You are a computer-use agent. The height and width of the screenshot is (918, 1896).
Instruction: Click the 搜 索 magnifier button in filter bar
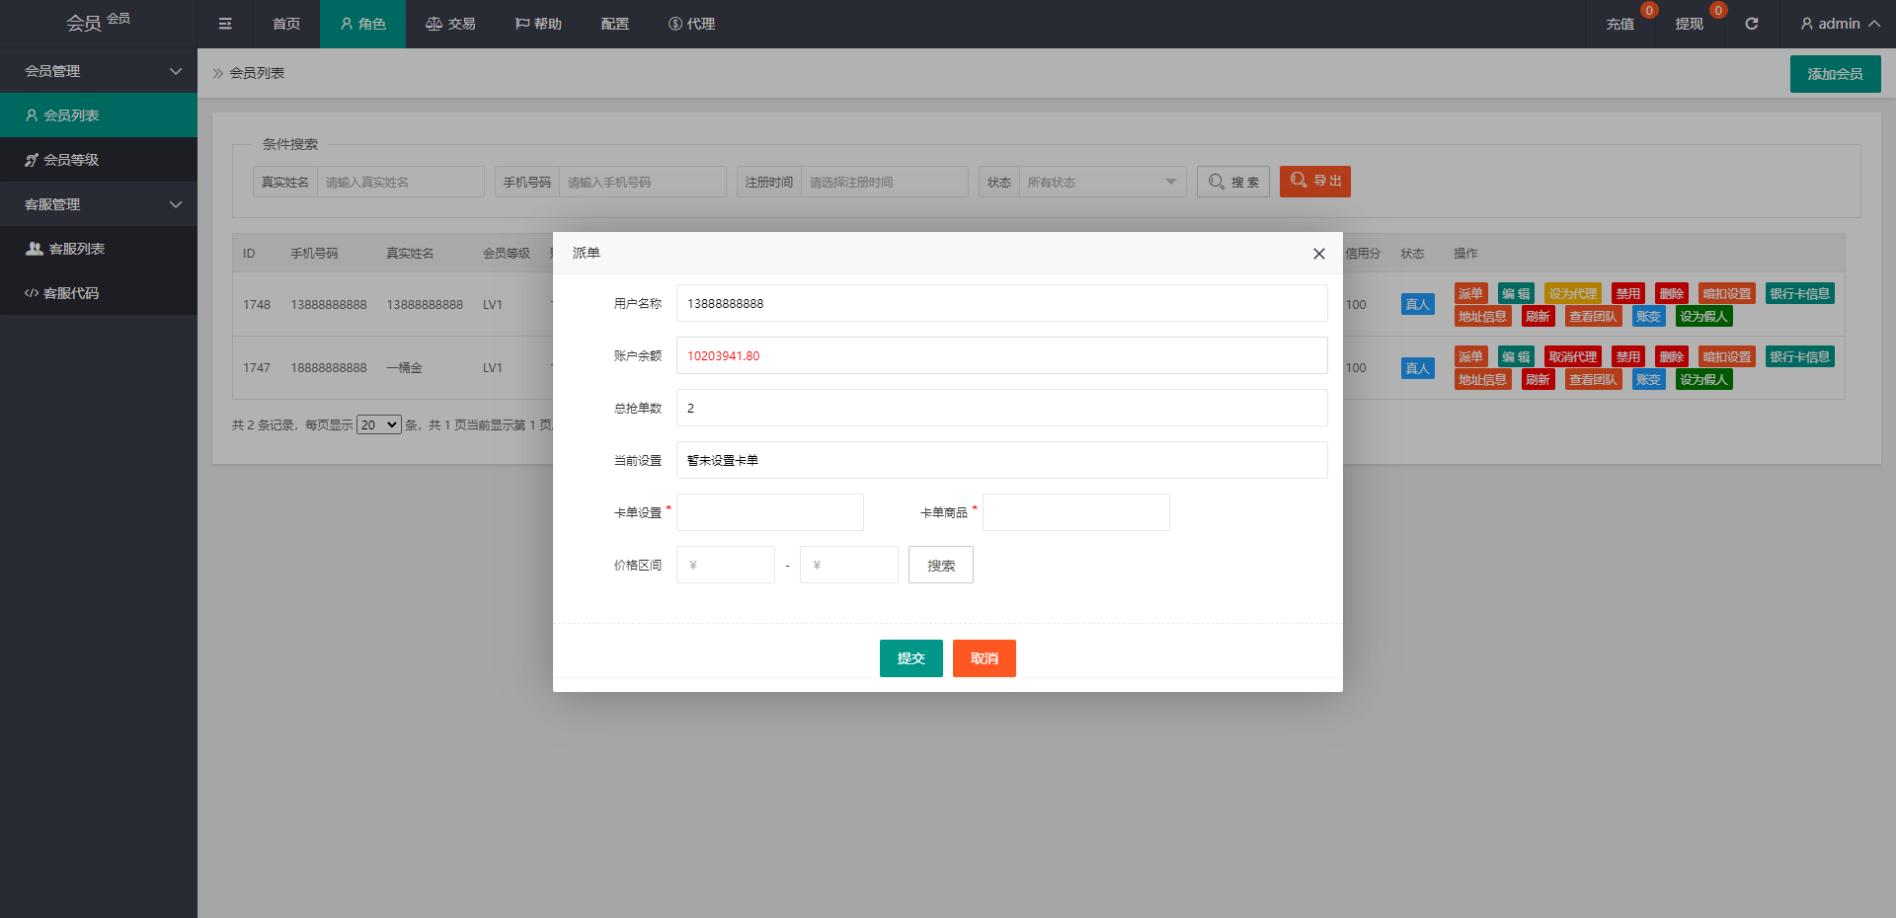1232,182
